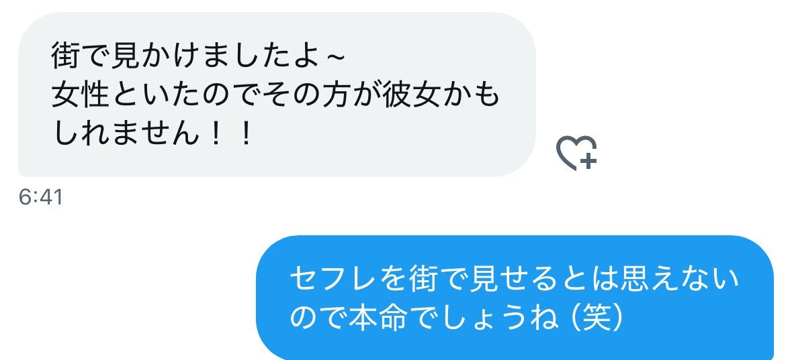
Task: Click the ～ tilde ending the first line
Action: coord(333,56)
